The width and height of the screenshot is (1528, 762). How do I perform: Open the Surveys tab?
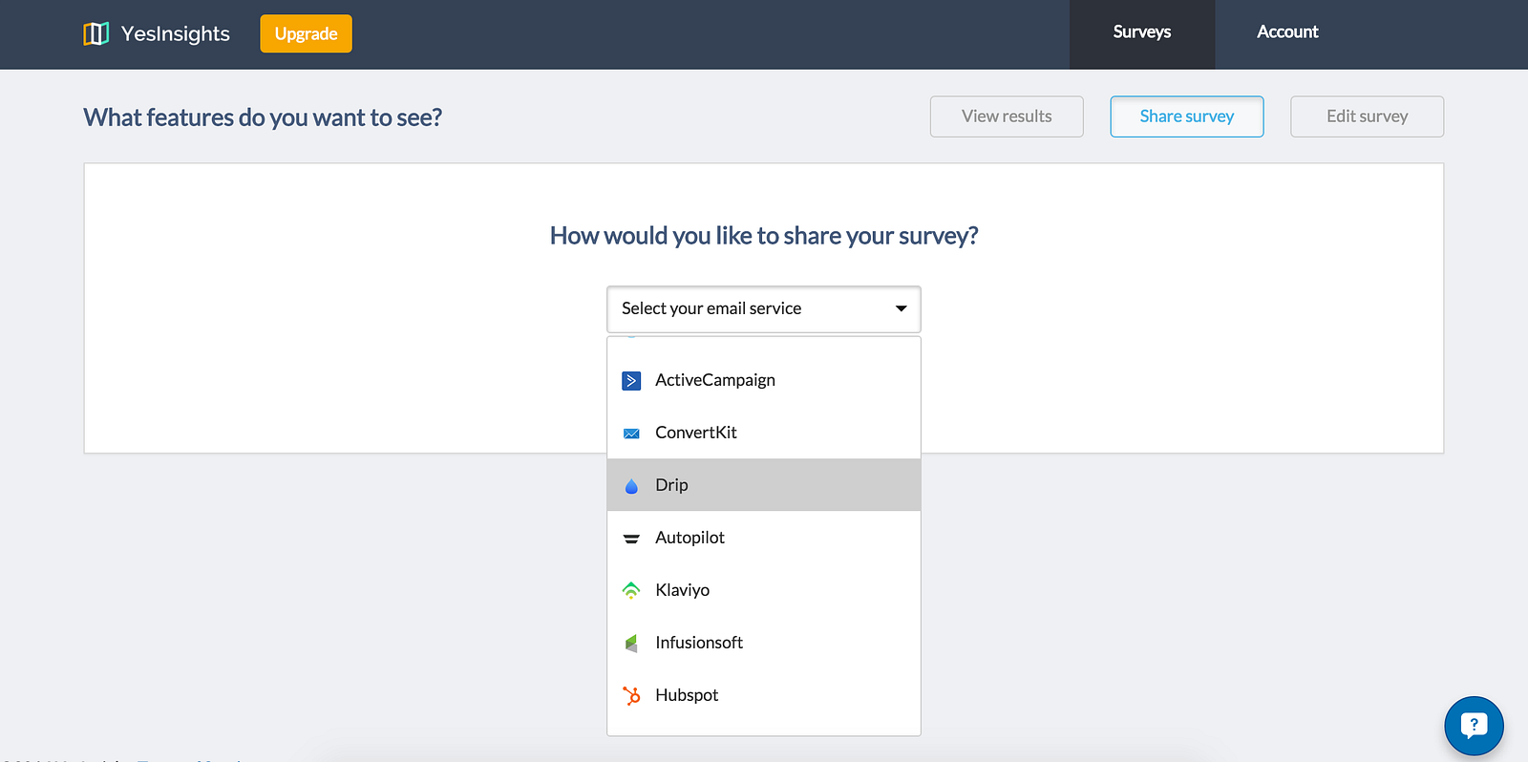coord(1141,32)
